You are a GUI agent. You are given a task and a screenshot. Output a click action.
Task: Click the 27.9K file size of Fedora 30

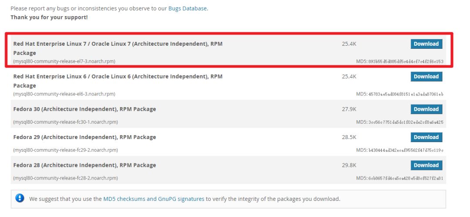coord(349,109)
